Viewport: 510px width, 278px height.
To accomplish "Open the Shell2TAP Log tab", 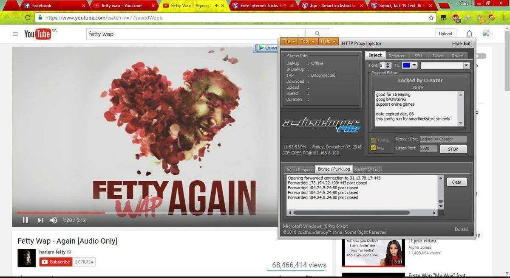I will (x=367, y=169).
